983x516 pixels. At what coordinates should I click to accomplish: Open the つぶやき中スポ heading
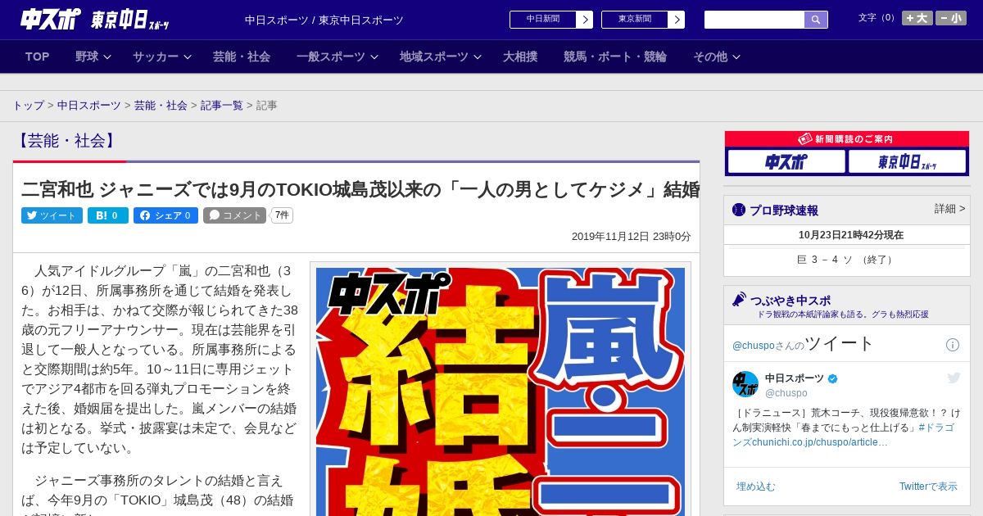pos(782,300)
